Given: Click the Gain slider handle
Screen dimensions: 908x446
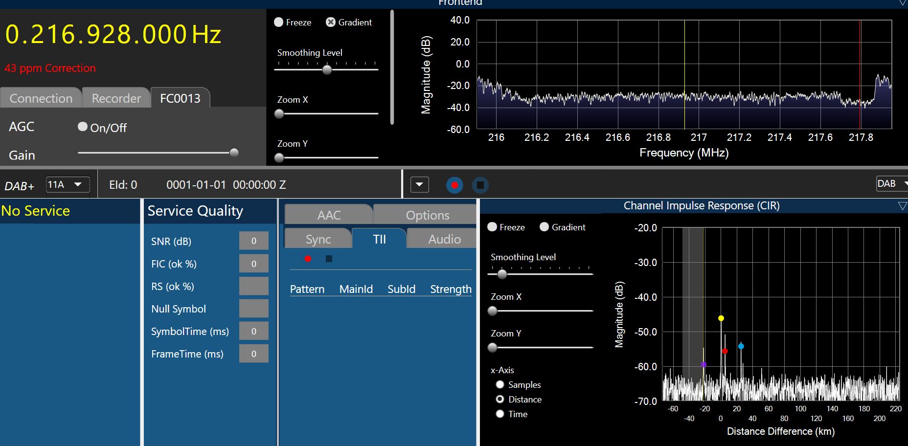Looking at the screenshot, I should pyautogui.click(x=234, y=153).
